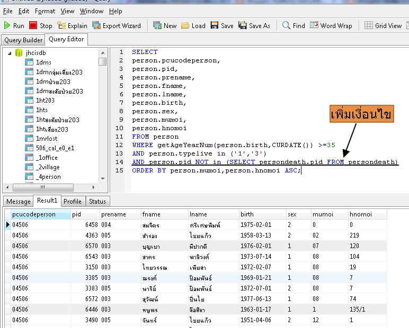Save the current query
This screenshot has width=409, height=328.
tap(222, 25)
